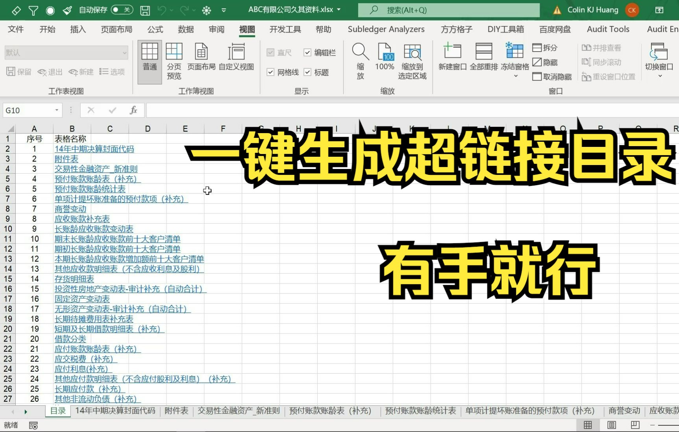Image resolution: width=679 pixels, height=432 pixels.
Task: Open a New Window (新建窗口)
Action: (452, 57)
